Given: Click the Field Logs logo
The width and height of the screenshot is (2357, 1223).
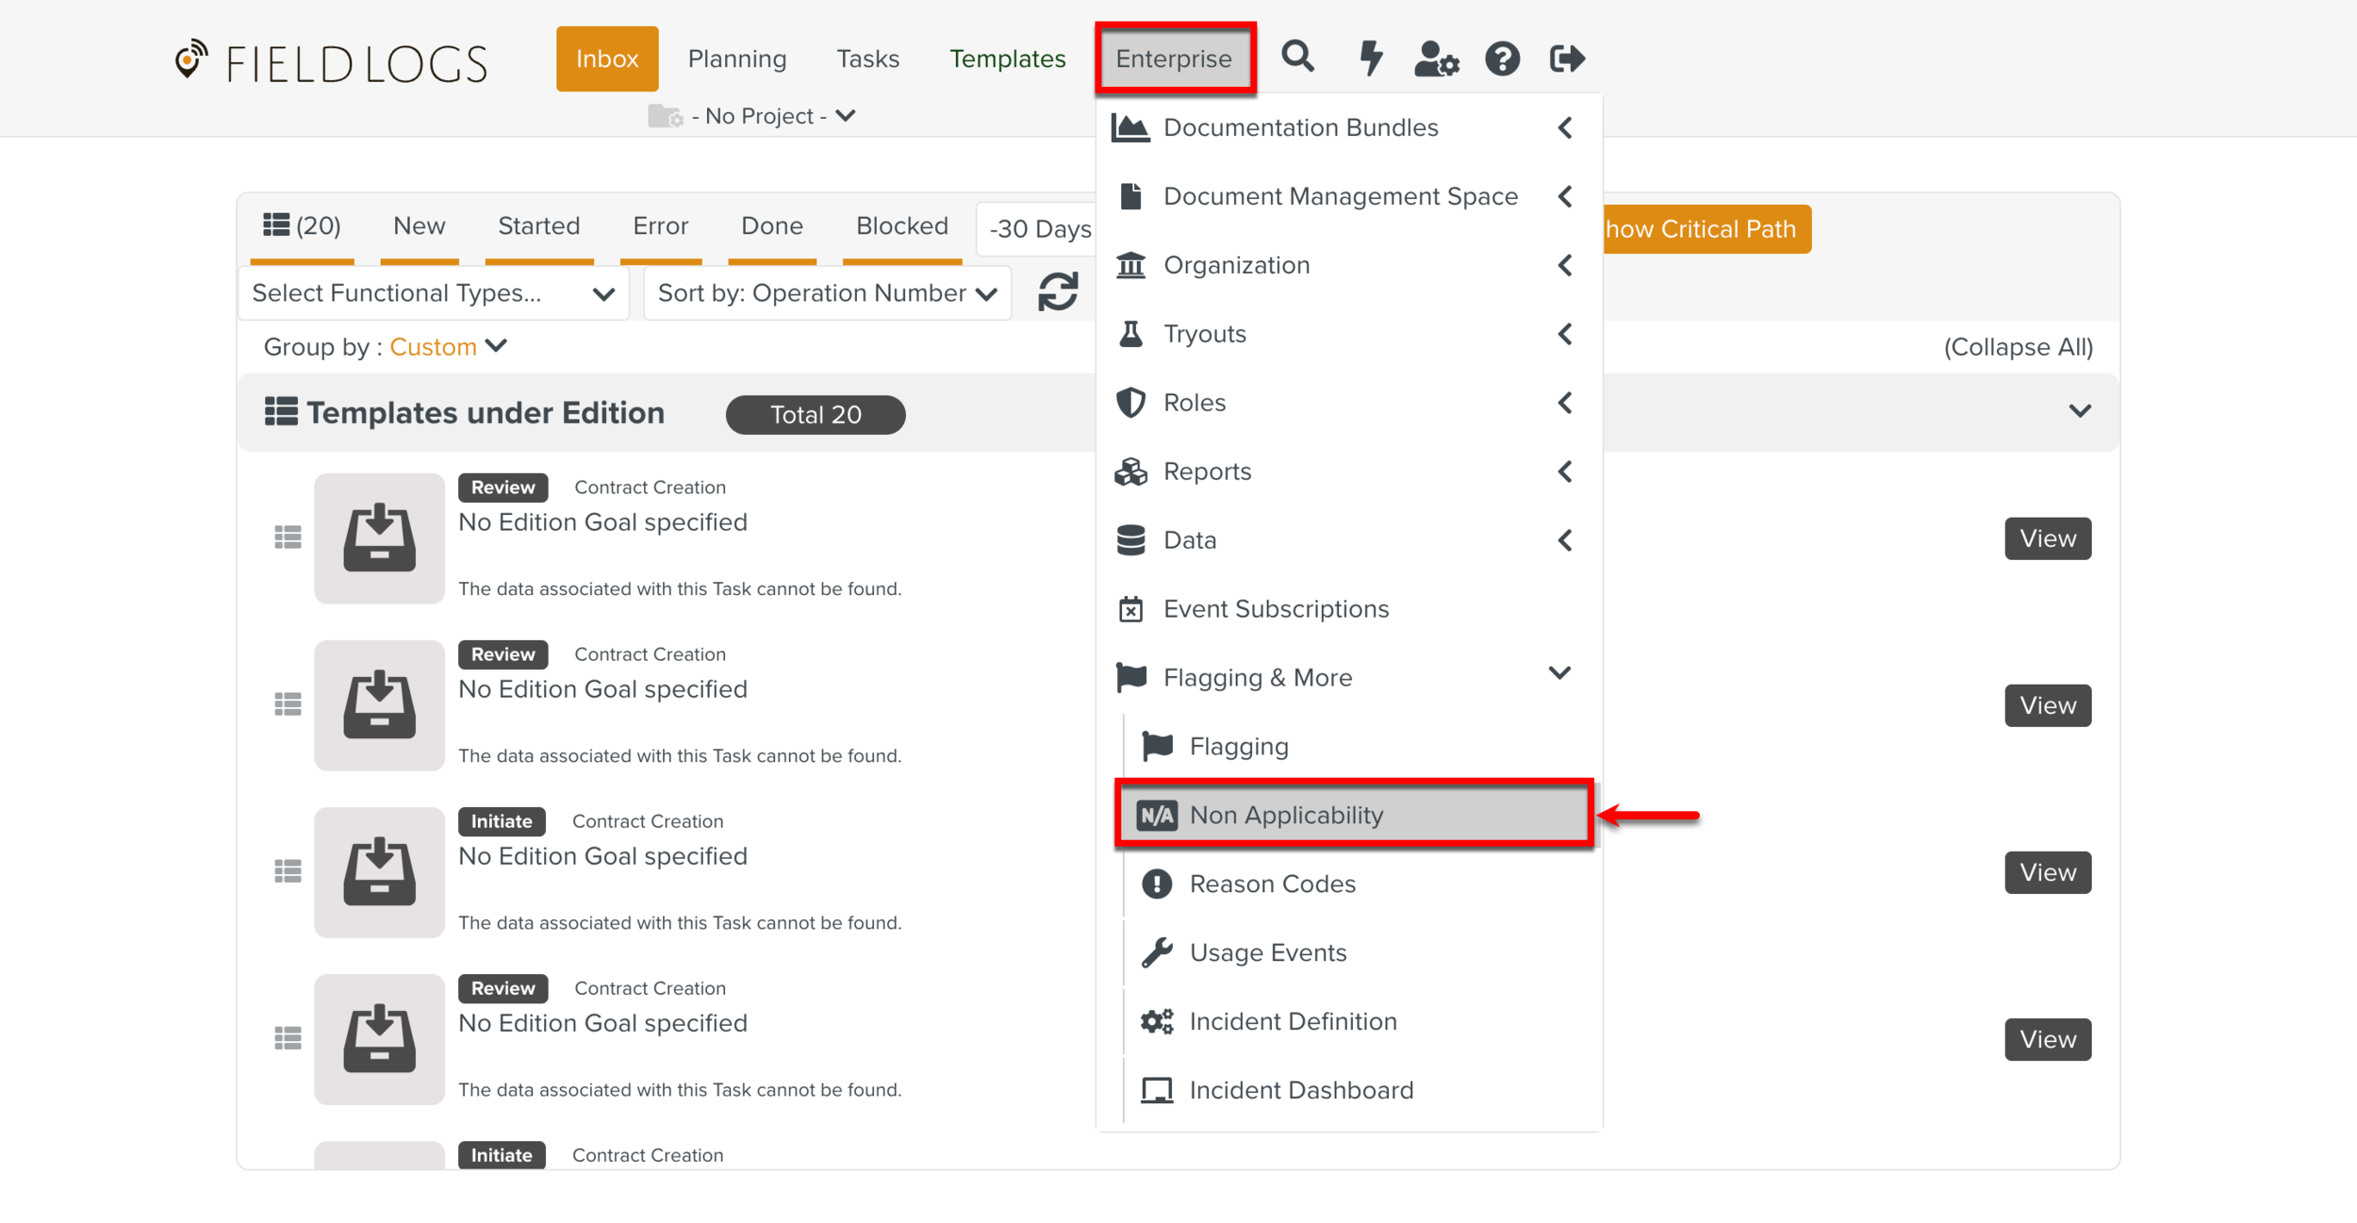Looking at the screenshot, I should point(331,62).
